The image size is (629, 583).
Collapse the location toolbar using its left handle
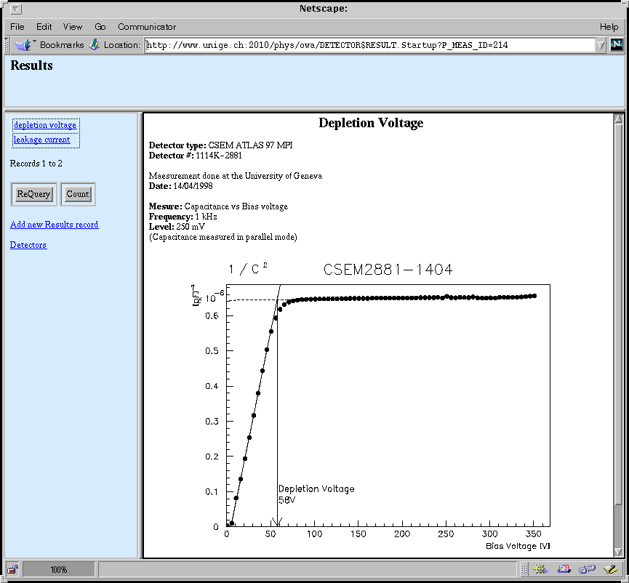tap(7, 45)
